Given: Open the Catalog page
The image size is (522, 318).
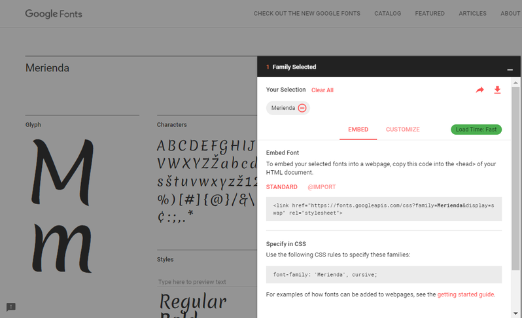Looking at the screenshot, I should coord(387,13).
